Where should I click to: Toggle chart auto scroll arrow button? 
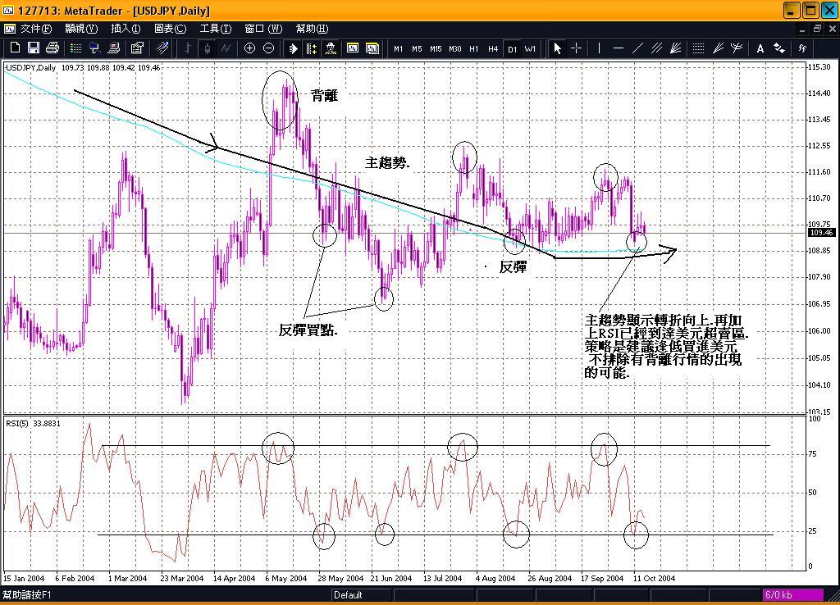pyautogui.click(x=293, y=48)
